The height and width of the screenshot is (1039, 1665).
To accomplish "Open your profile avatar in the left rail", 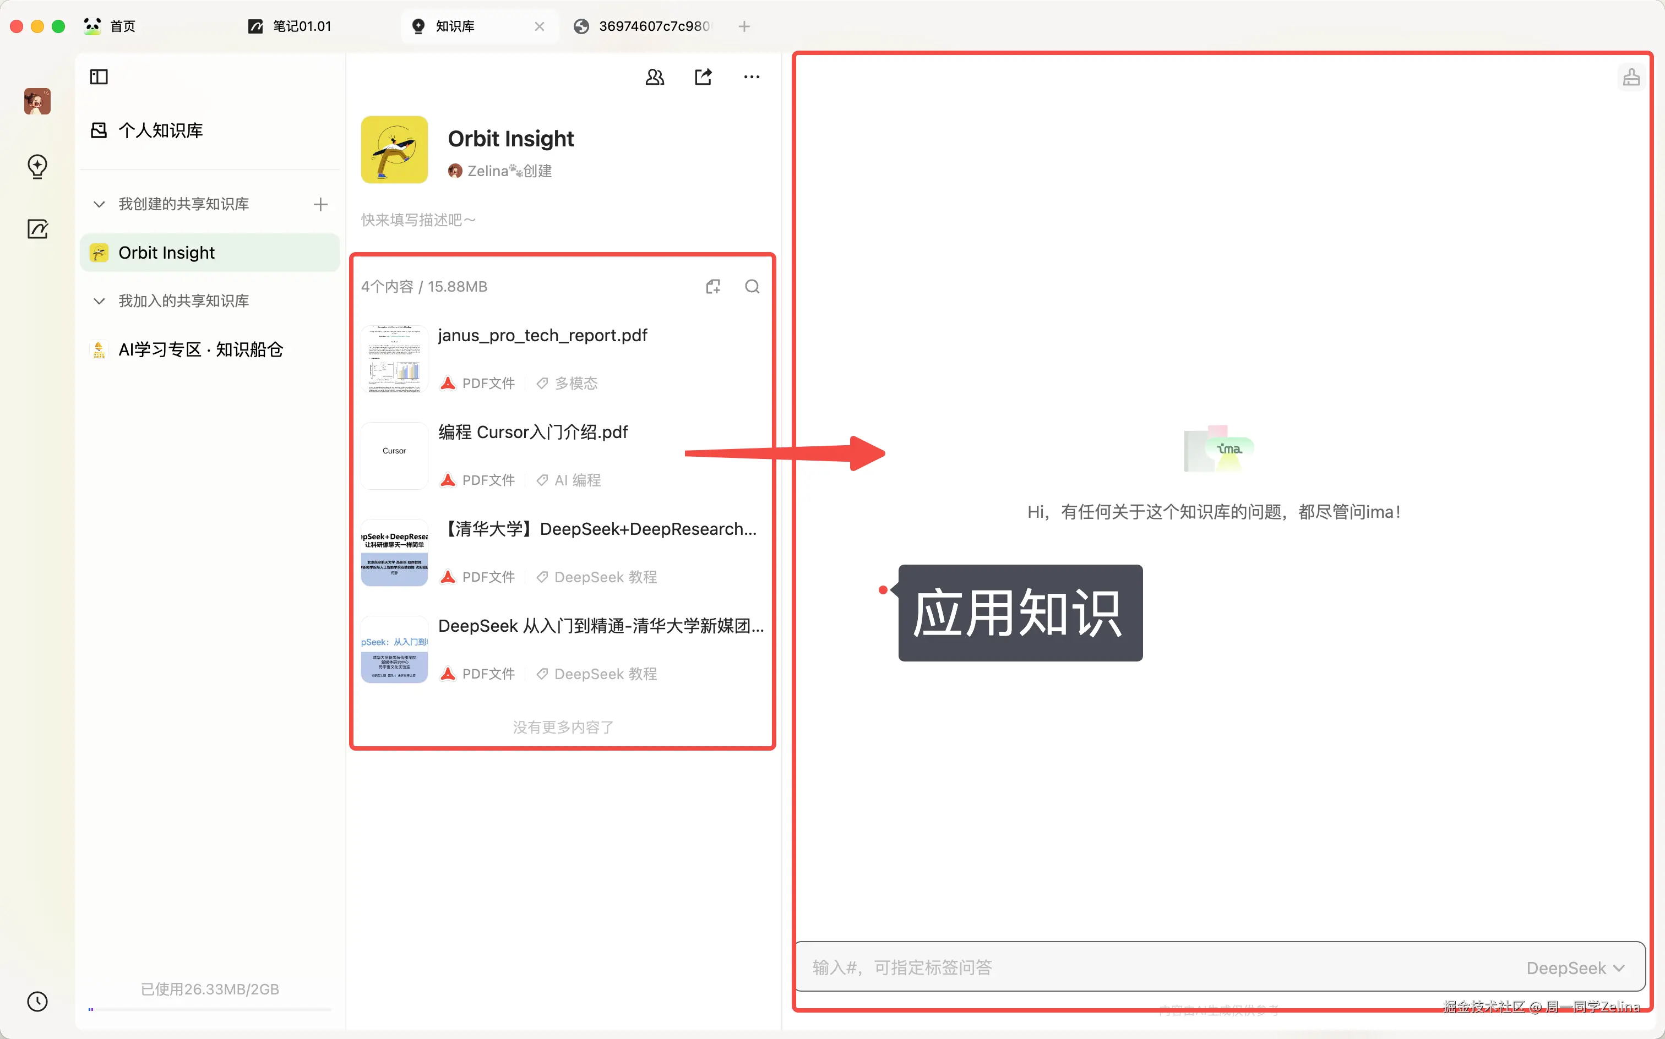I will click(x=37, y=101).
